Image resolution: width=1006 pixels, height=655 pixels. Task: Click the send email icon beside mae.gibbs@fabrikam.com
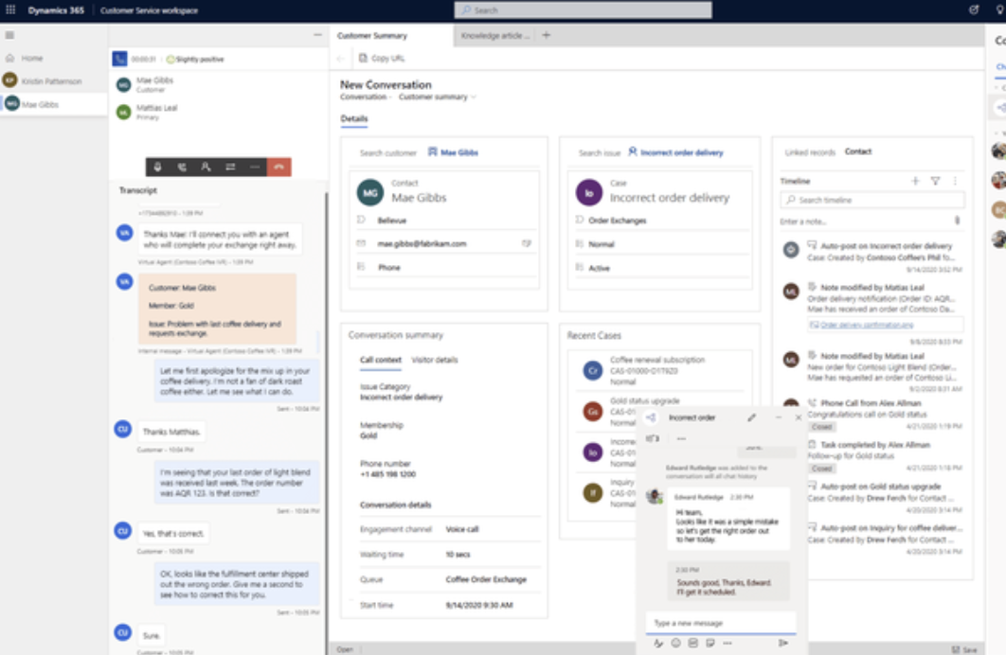[527, 243]
